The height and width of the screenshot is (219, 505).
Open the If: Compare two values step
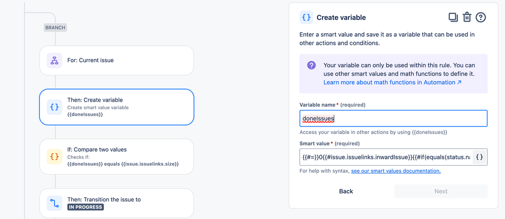(x=117, y=157)
